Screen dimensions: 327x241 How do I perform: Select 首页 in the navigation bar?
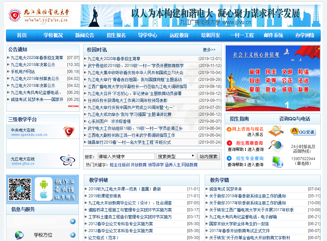21,35
